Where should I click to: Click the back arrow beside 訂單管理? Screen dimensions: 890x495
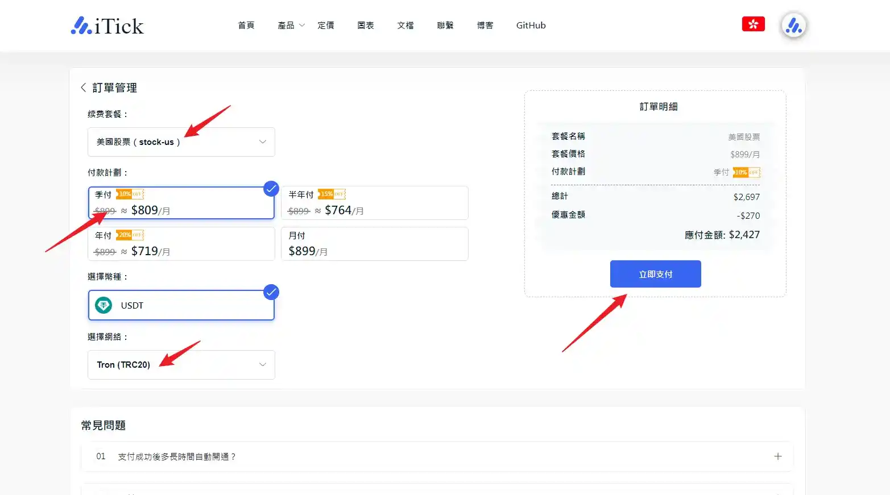83,88
